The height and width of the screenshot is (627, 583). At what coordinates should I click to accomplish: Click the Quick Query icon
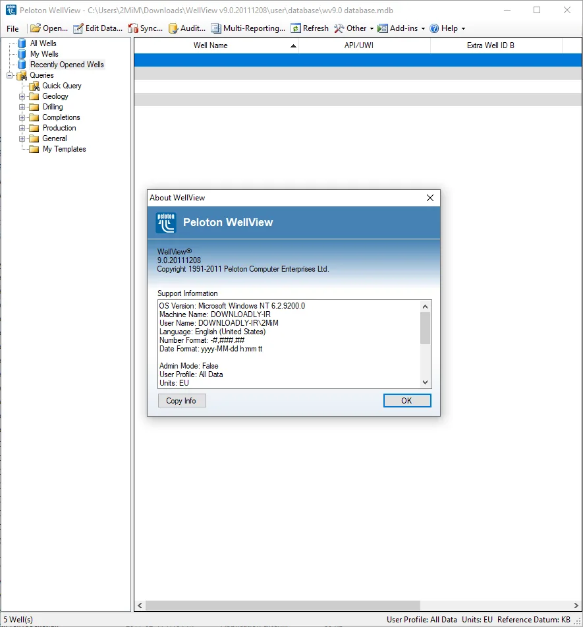(34, 86)
